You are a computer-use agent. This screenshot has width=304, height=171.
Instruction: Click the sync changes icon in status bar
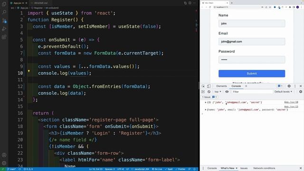pyautogui.click(x=19, y=169)
